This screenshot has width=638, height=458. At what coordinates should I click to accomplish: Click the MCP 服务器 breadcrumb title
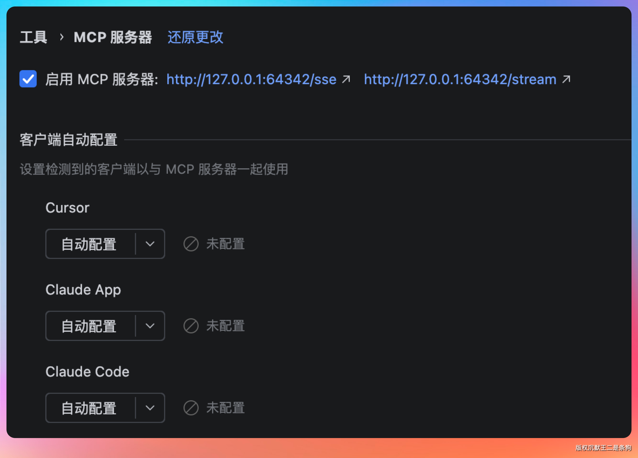pyautogui.click(x=113, y=37)
